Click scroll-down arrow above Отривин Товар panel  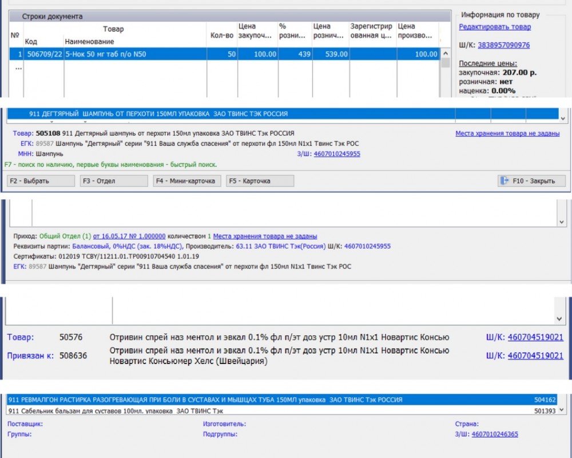click(559, 319)
